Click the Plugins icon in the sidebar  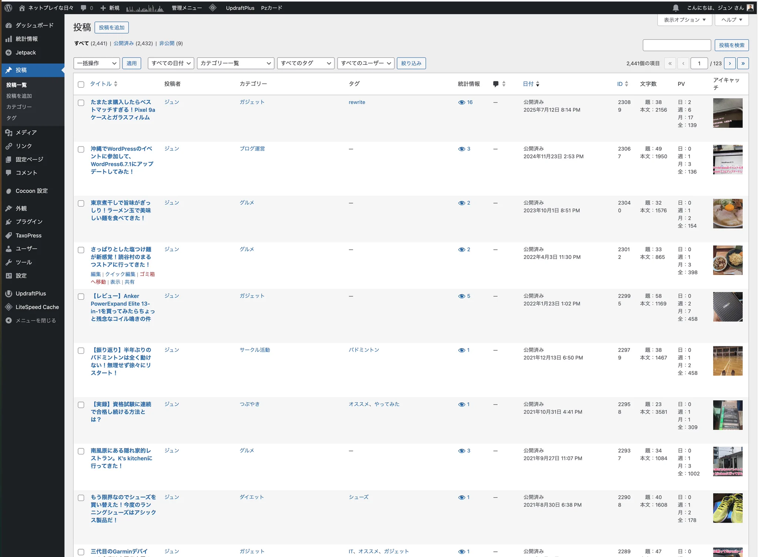(x=9, y=222)
